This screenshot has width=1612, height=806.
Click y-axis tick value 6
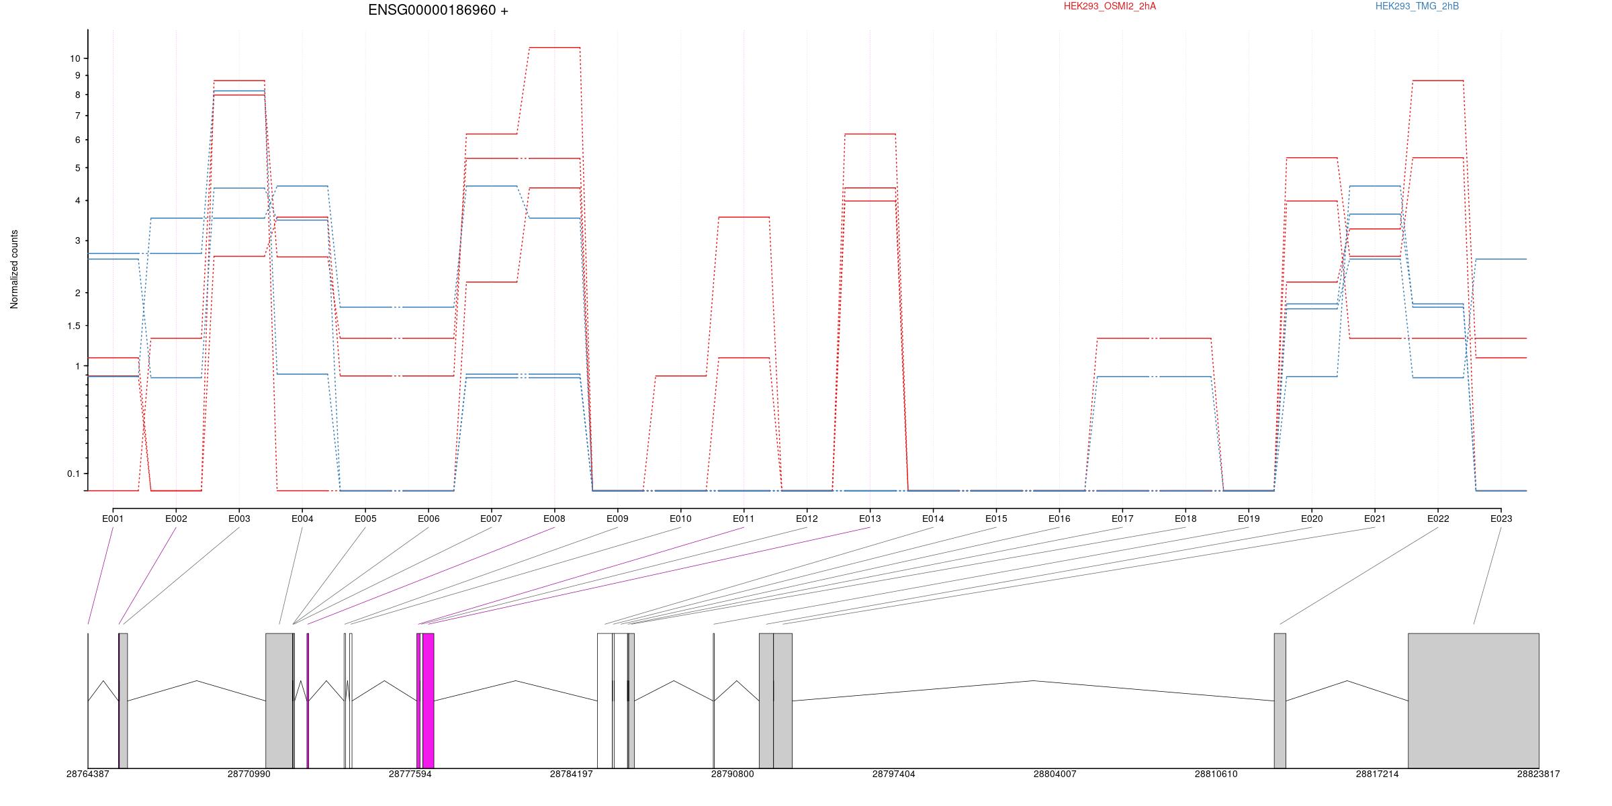[77, 140]
